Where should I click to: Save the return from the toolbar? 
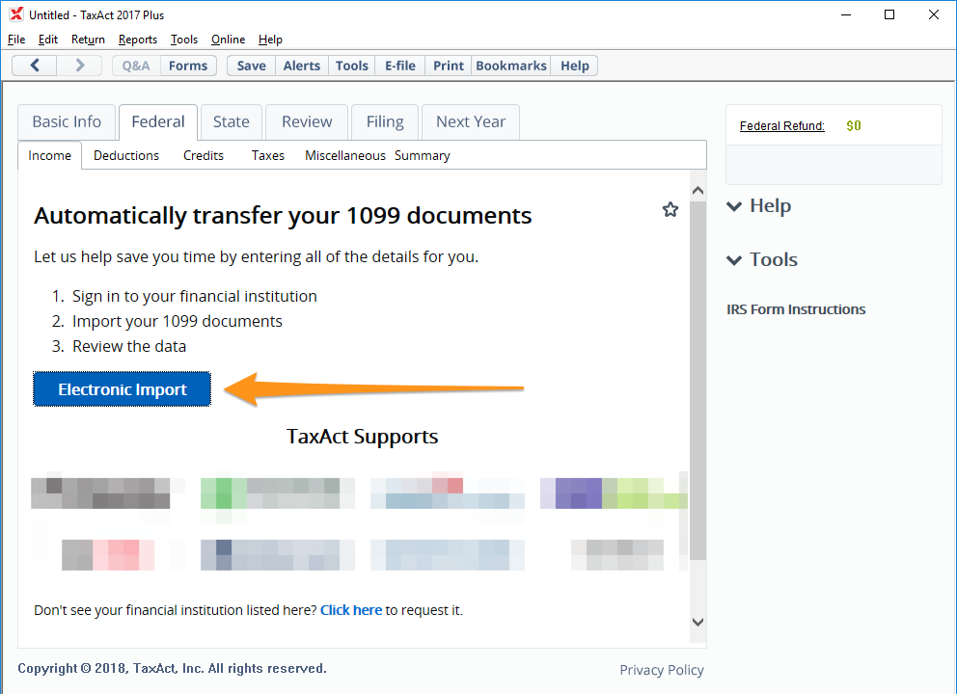pos(251,66)
